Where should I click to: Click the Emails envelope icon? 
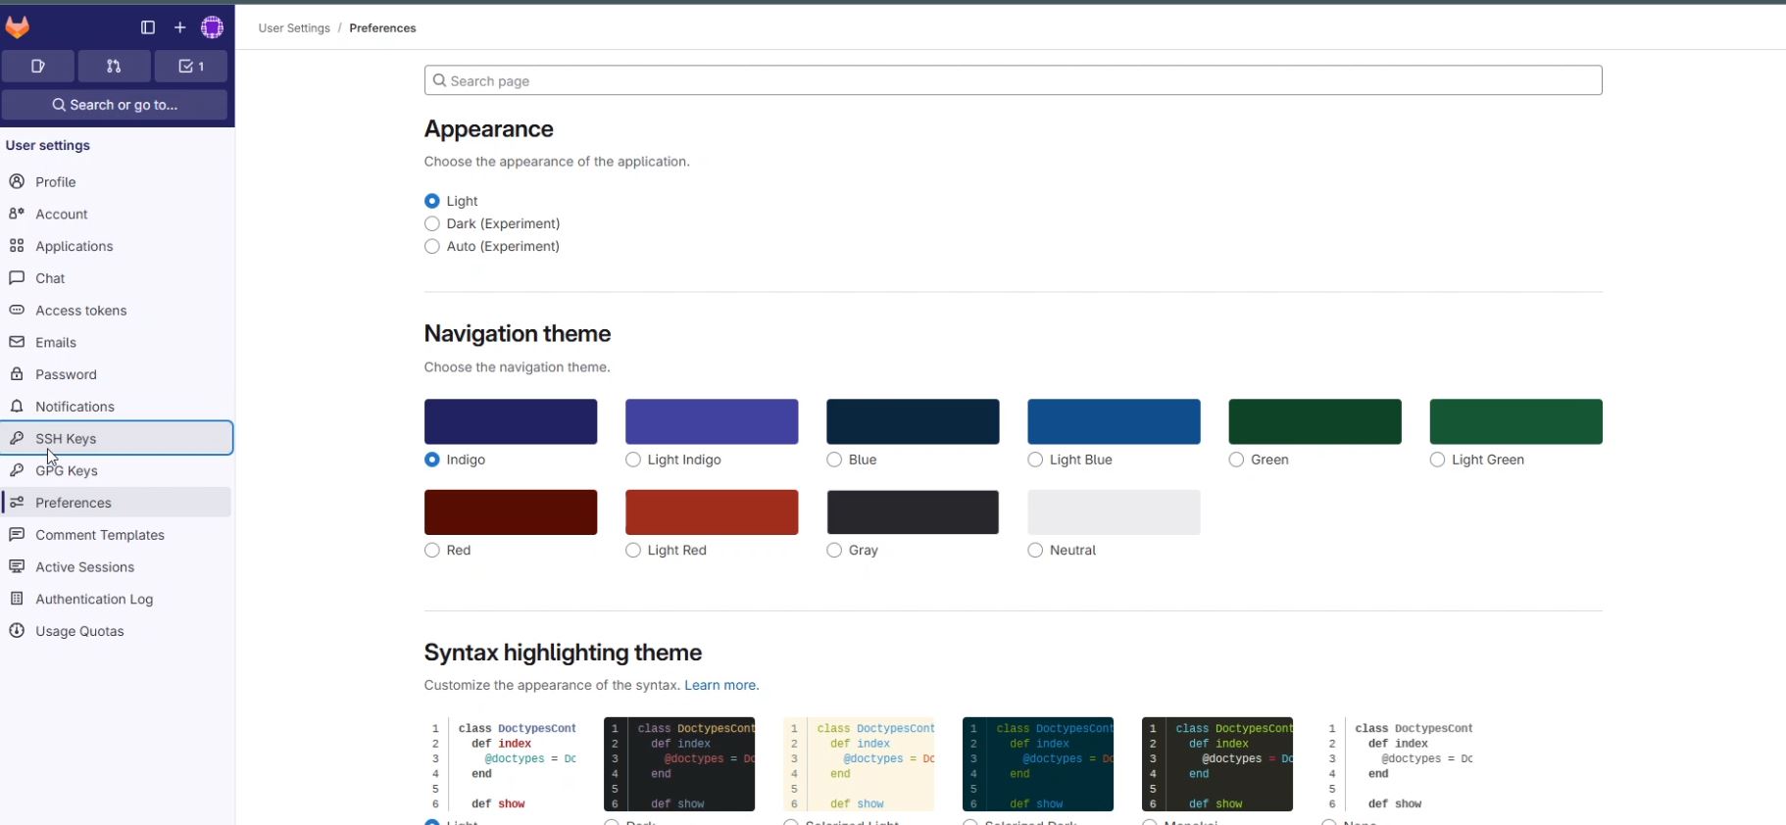[x=17, y=342]
